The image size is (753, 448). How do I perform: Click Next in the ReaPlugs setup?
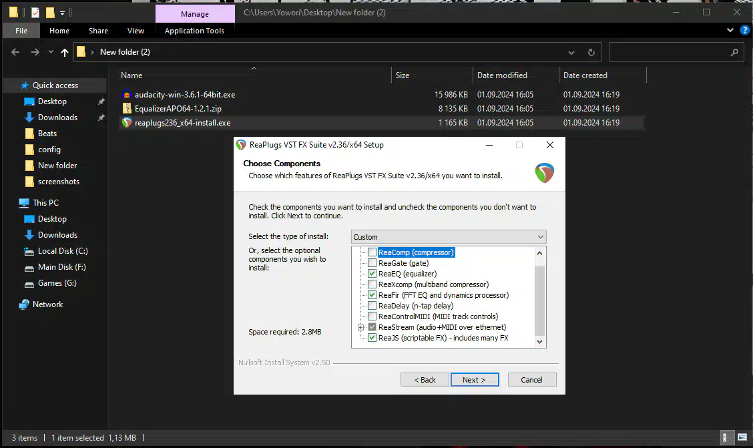coord(475,379)
